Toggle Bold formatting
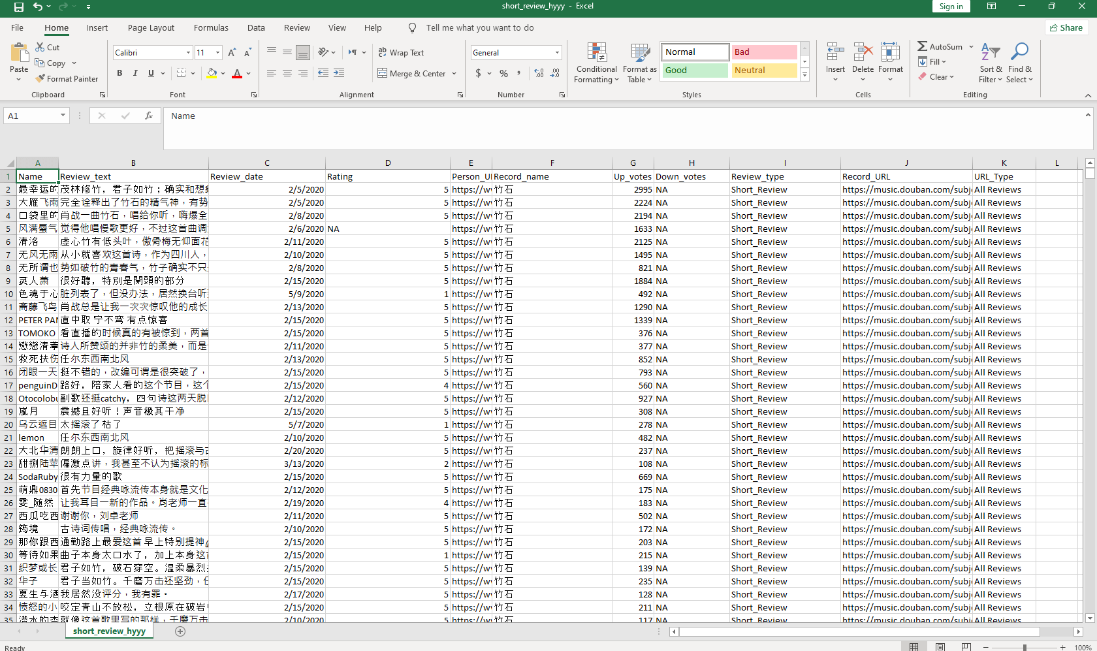Screen dimensions: 1097x651 tap(119, 73)
